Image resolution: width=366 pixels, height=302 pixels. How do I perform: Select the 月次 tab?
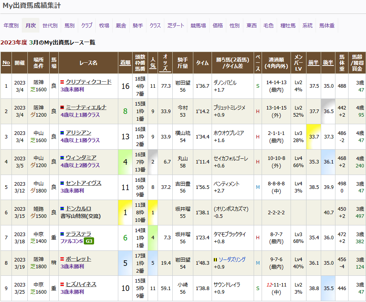click(31, 25)
